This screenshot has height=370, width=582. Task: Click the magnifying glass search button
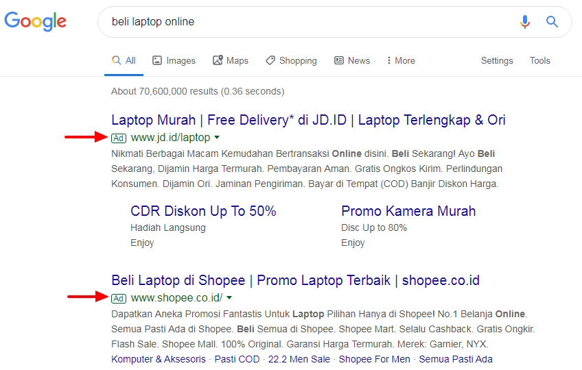(x=552, y=22)
